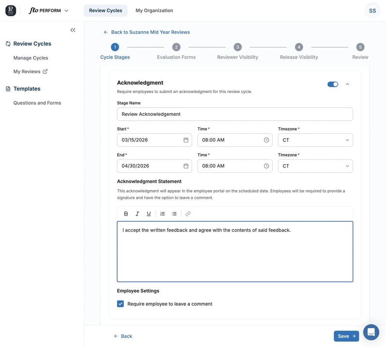Collapse the sidebar with the double-chevron icon
The image size is (386, 347).
pyautogui.click(x=73, y=30)
